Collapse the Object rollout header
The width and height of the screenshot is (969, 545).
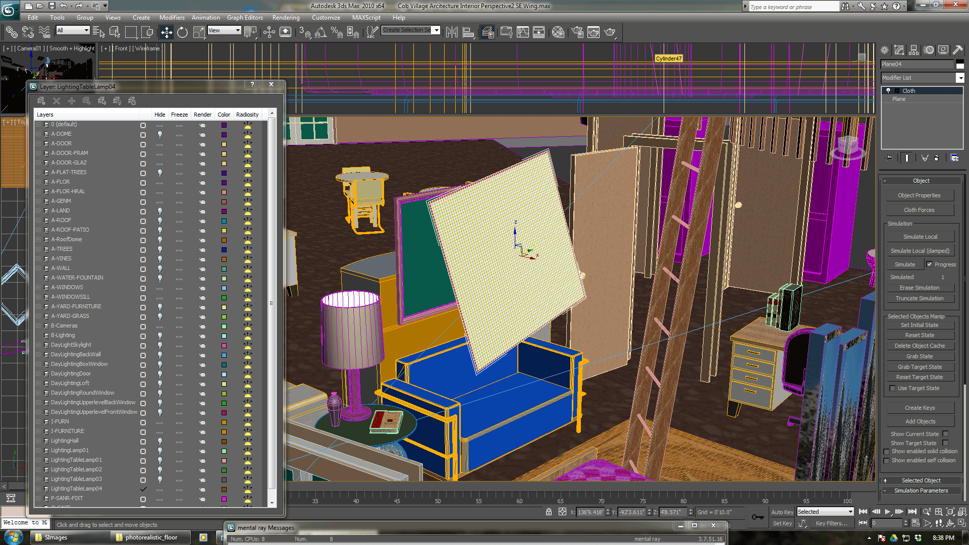click(x=921, y=181)
